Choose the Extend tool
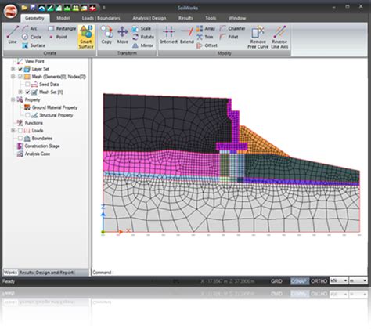371x329 pixels. pyautogui.click(x=187, y=34)
